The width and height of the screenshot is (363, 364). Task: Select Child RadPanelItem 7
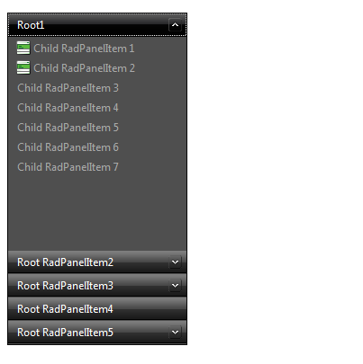[68, 167]
